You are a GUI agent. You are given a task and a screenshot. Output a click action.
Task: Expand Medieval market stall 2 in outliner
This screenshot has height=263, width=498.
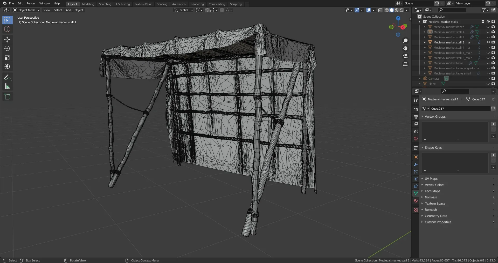click(x=425, y=37)
